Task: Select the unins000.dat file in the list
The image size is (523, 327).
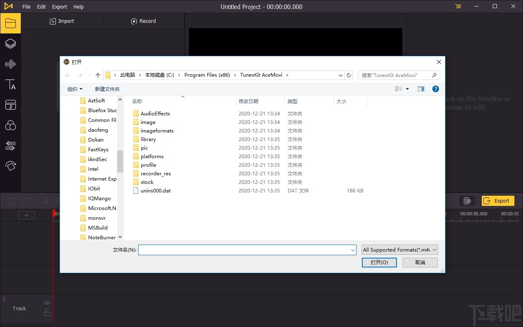Action: pos(155,190)
